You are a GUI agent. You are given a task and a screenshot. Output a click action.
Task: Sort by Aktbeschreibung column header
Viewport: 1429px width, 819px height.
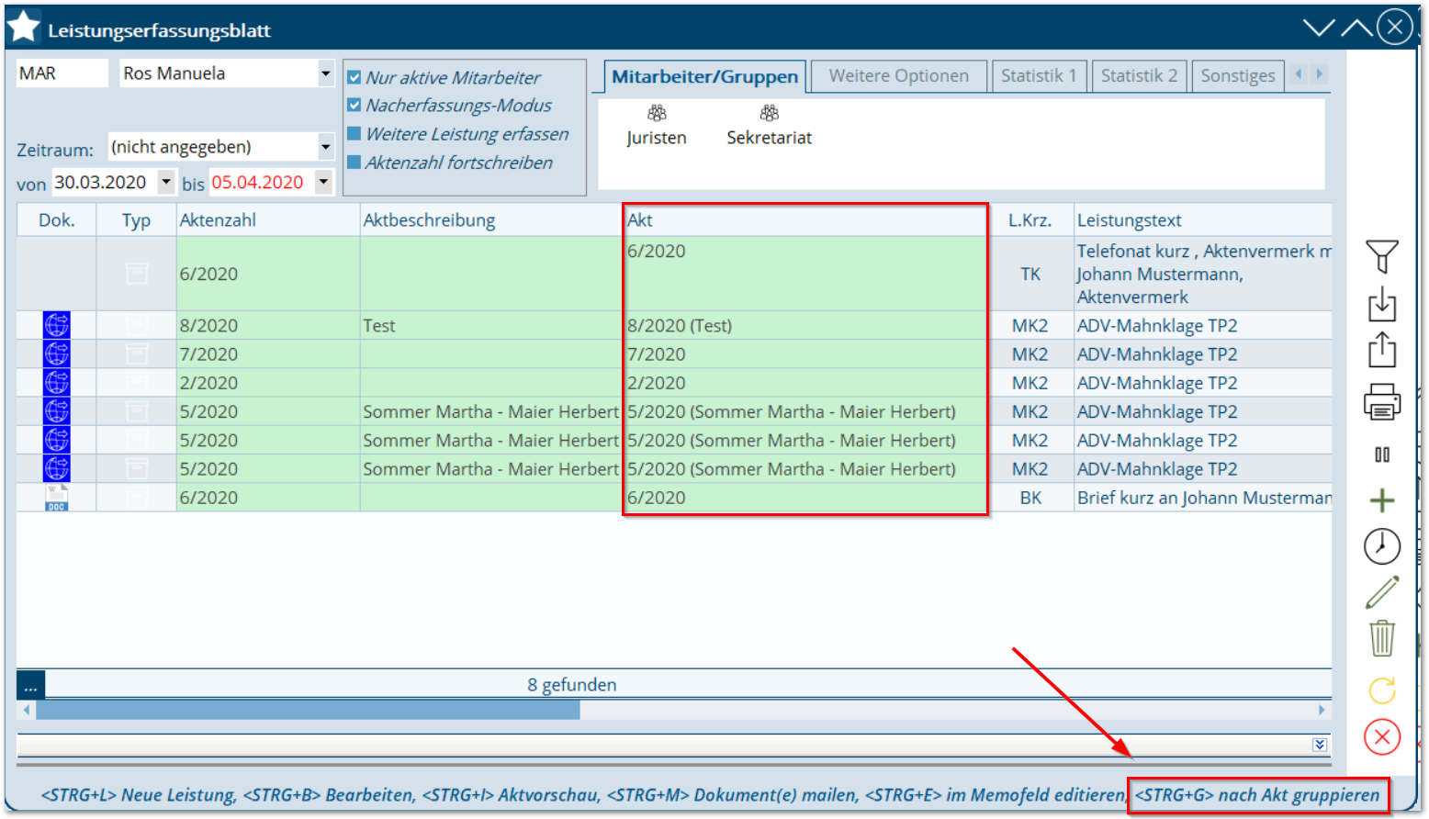click(490, 220)
